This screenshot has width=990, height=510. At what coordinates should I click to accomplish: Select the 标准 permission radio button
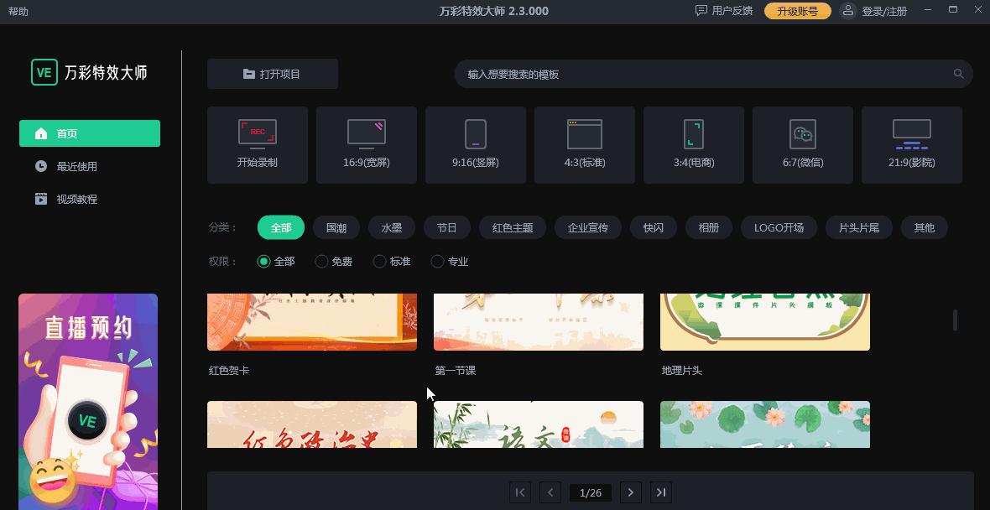tap(378, 261)
